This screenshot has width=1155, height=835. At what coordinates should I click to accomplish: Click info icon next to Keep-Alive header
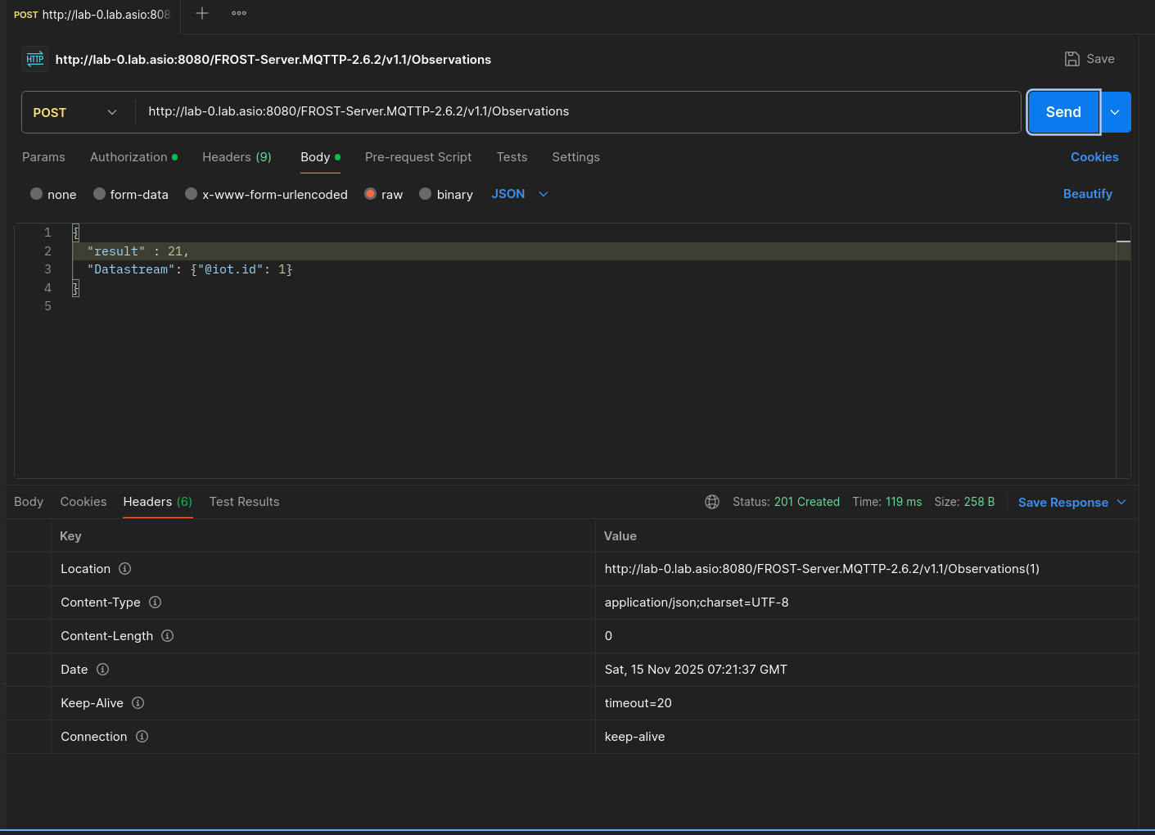tap(138, 703)
